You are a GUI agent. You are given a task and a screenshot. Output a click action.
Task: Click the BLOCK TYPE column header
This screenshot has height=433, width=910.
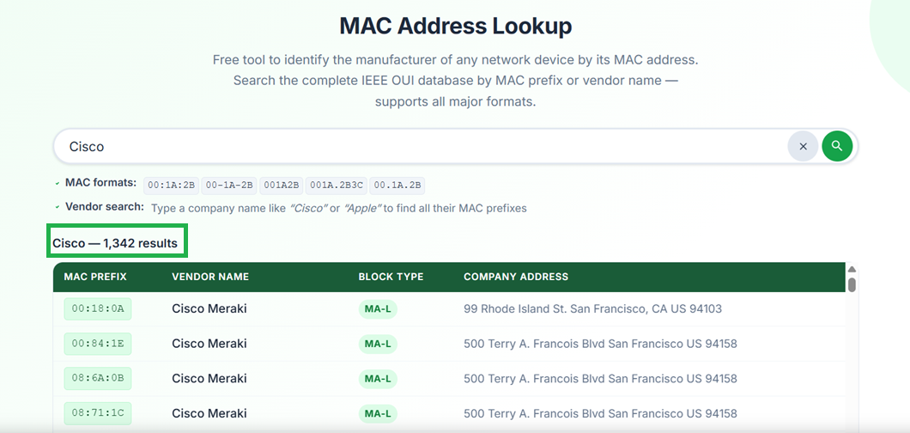(391, 277)
